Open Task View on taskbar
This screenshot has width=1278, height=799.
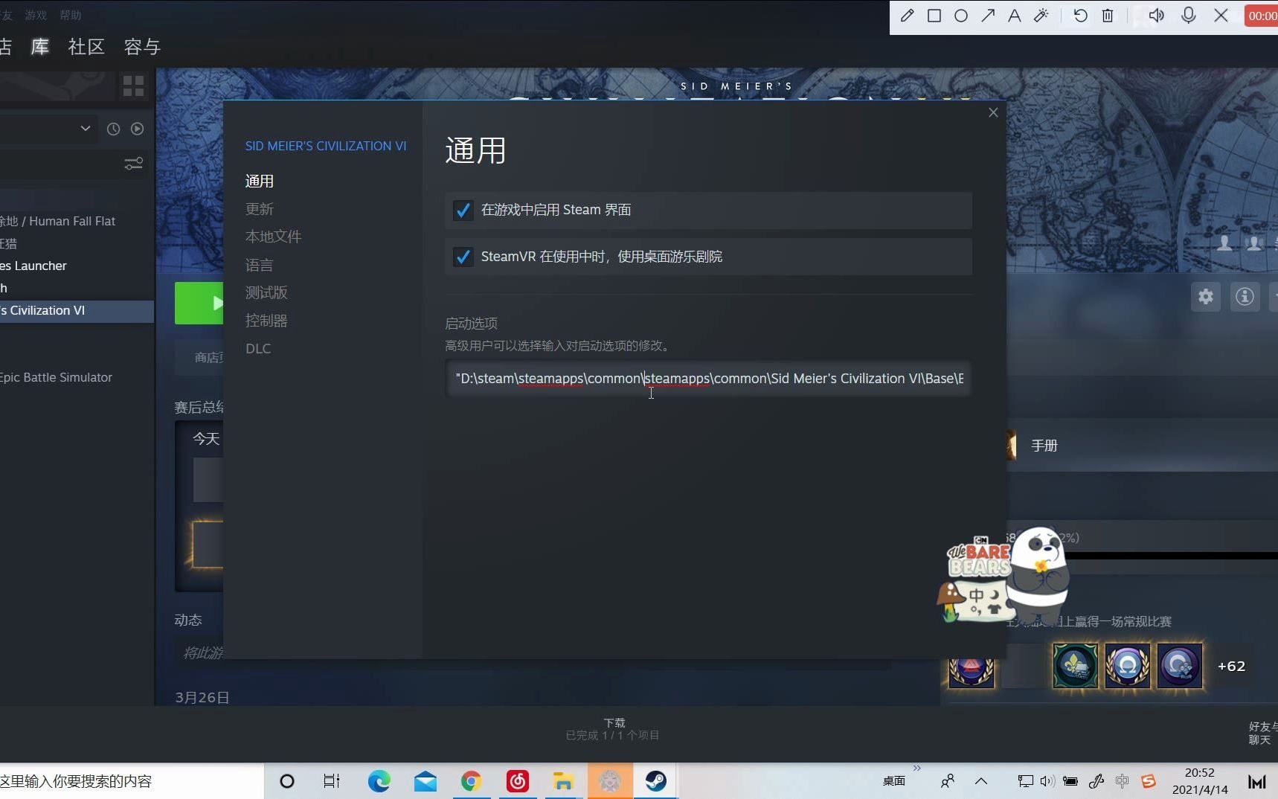pyautogui.click(x=332, y=781)
